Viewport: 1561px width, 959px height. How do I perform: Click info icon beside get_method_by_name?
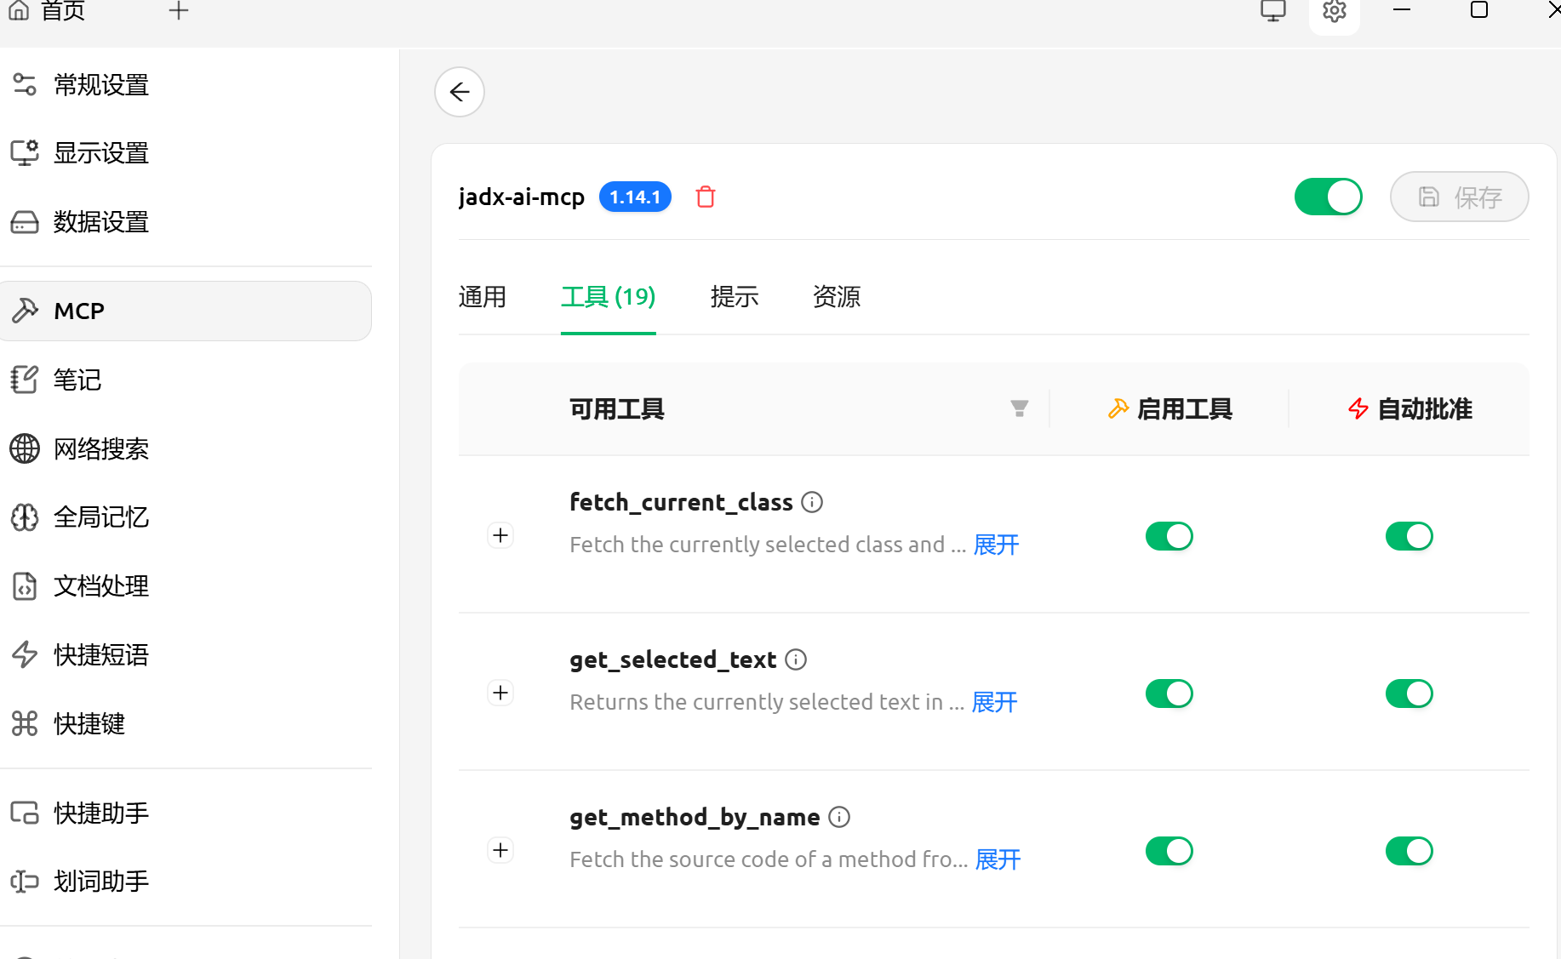click(x=839, y=818)
